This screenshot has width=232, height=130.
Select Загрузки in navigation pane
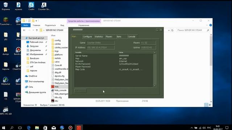click(x=34, y=46)
